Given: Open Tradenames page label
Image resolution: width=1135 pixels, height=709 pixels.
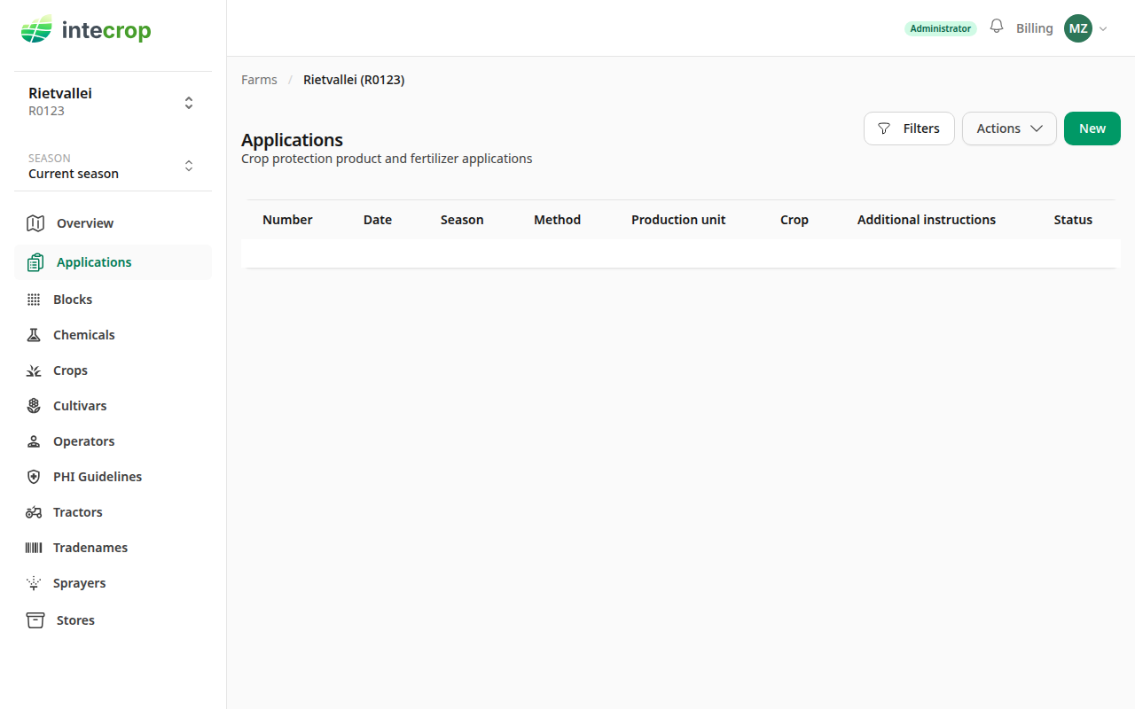Looking at the screenshot, I should click(90, 548).
